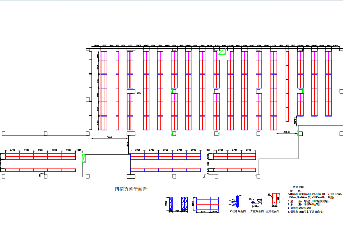Click the single narrow rack with 600 width
Viewport: 343px width, 250px height.
point(118,91)
